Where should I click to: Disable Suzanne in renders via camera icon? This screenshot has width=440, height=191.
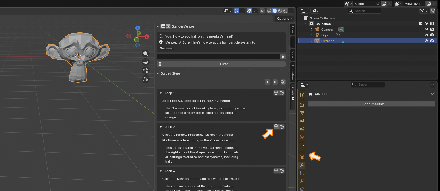tap(432, 41)
